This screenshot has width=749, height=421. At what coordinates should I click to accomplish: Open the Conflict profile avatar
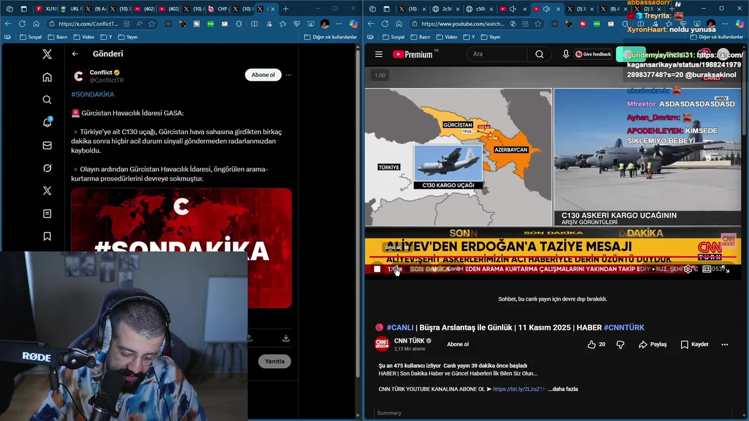click(78, 76)
